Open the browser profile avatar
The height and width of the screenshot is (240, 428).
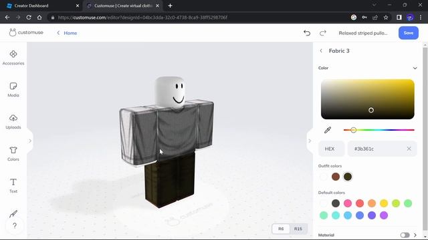pyautogui.click(x=410, y=17)
